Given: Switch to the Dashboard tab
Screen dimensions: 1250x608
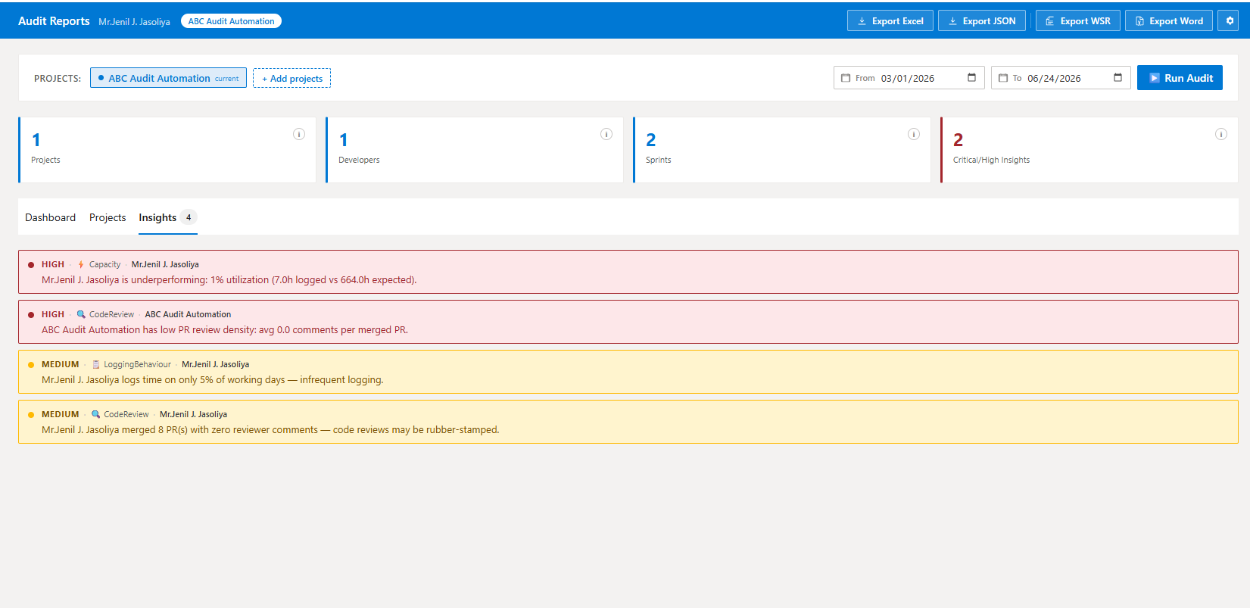Looking at the screenshot, I should point(50,217).
